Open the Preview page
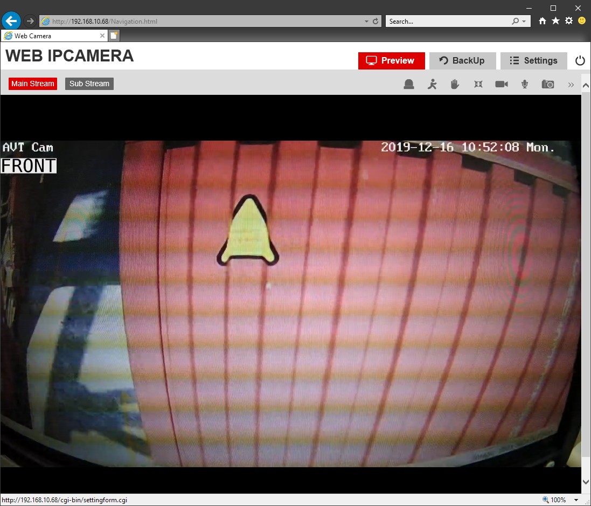The height and width of the screenshot is (506, 591). coord(391,61)
